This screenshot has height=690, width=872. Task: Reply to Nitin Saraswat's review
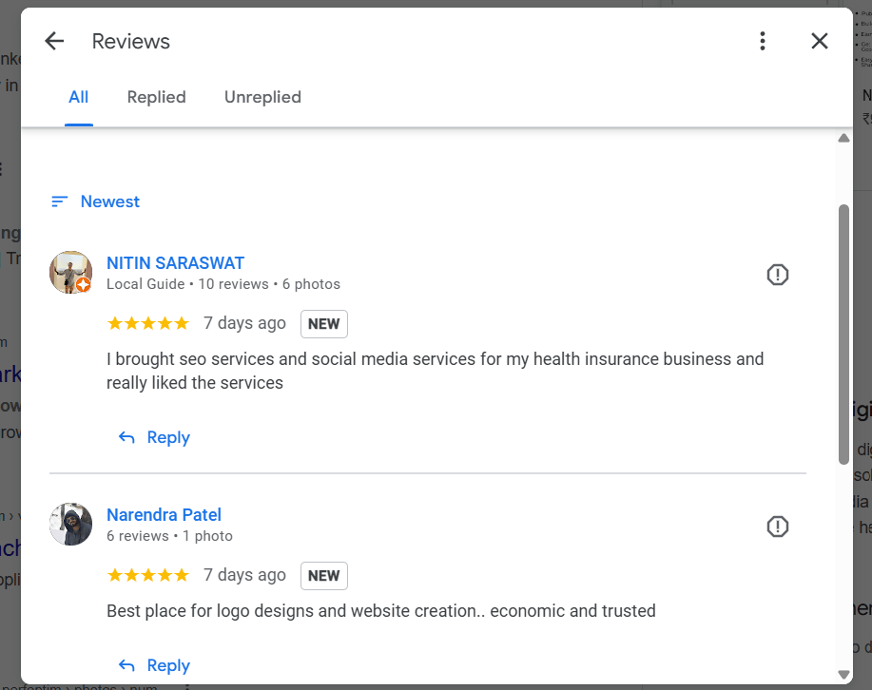(154, 437)
